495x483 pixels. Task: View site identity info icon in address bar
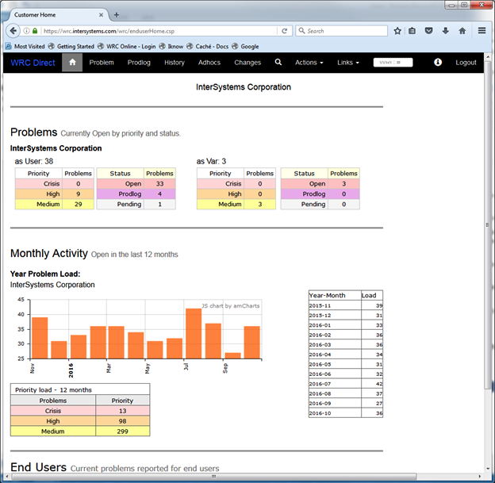point(27,31)
